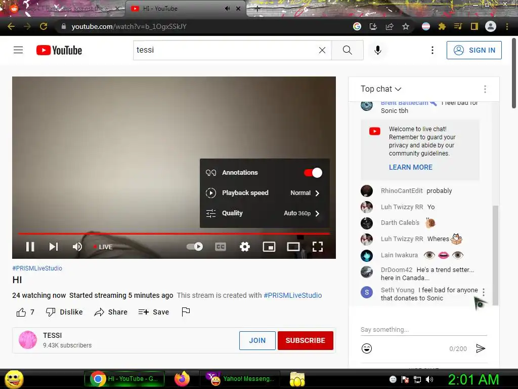Click the system tray volume icon
The width and height of the screenshot is (518, 389).
click(429, 379)
